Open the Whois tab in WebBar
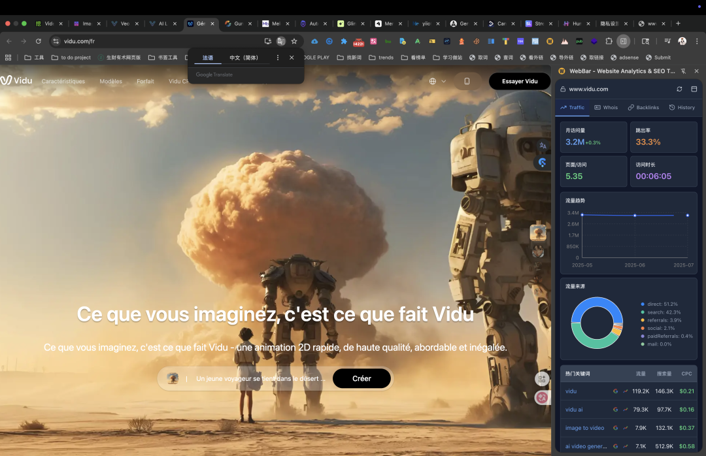This screenshot has height=456, width=706. [606, 108]
